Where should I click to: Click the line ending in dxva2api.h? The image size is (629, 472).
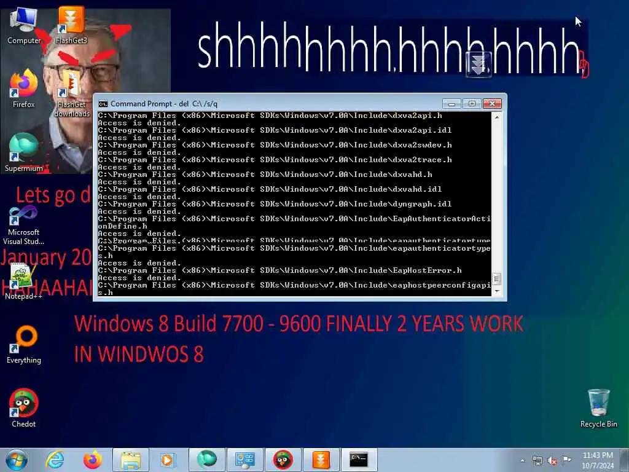[270, 116]
